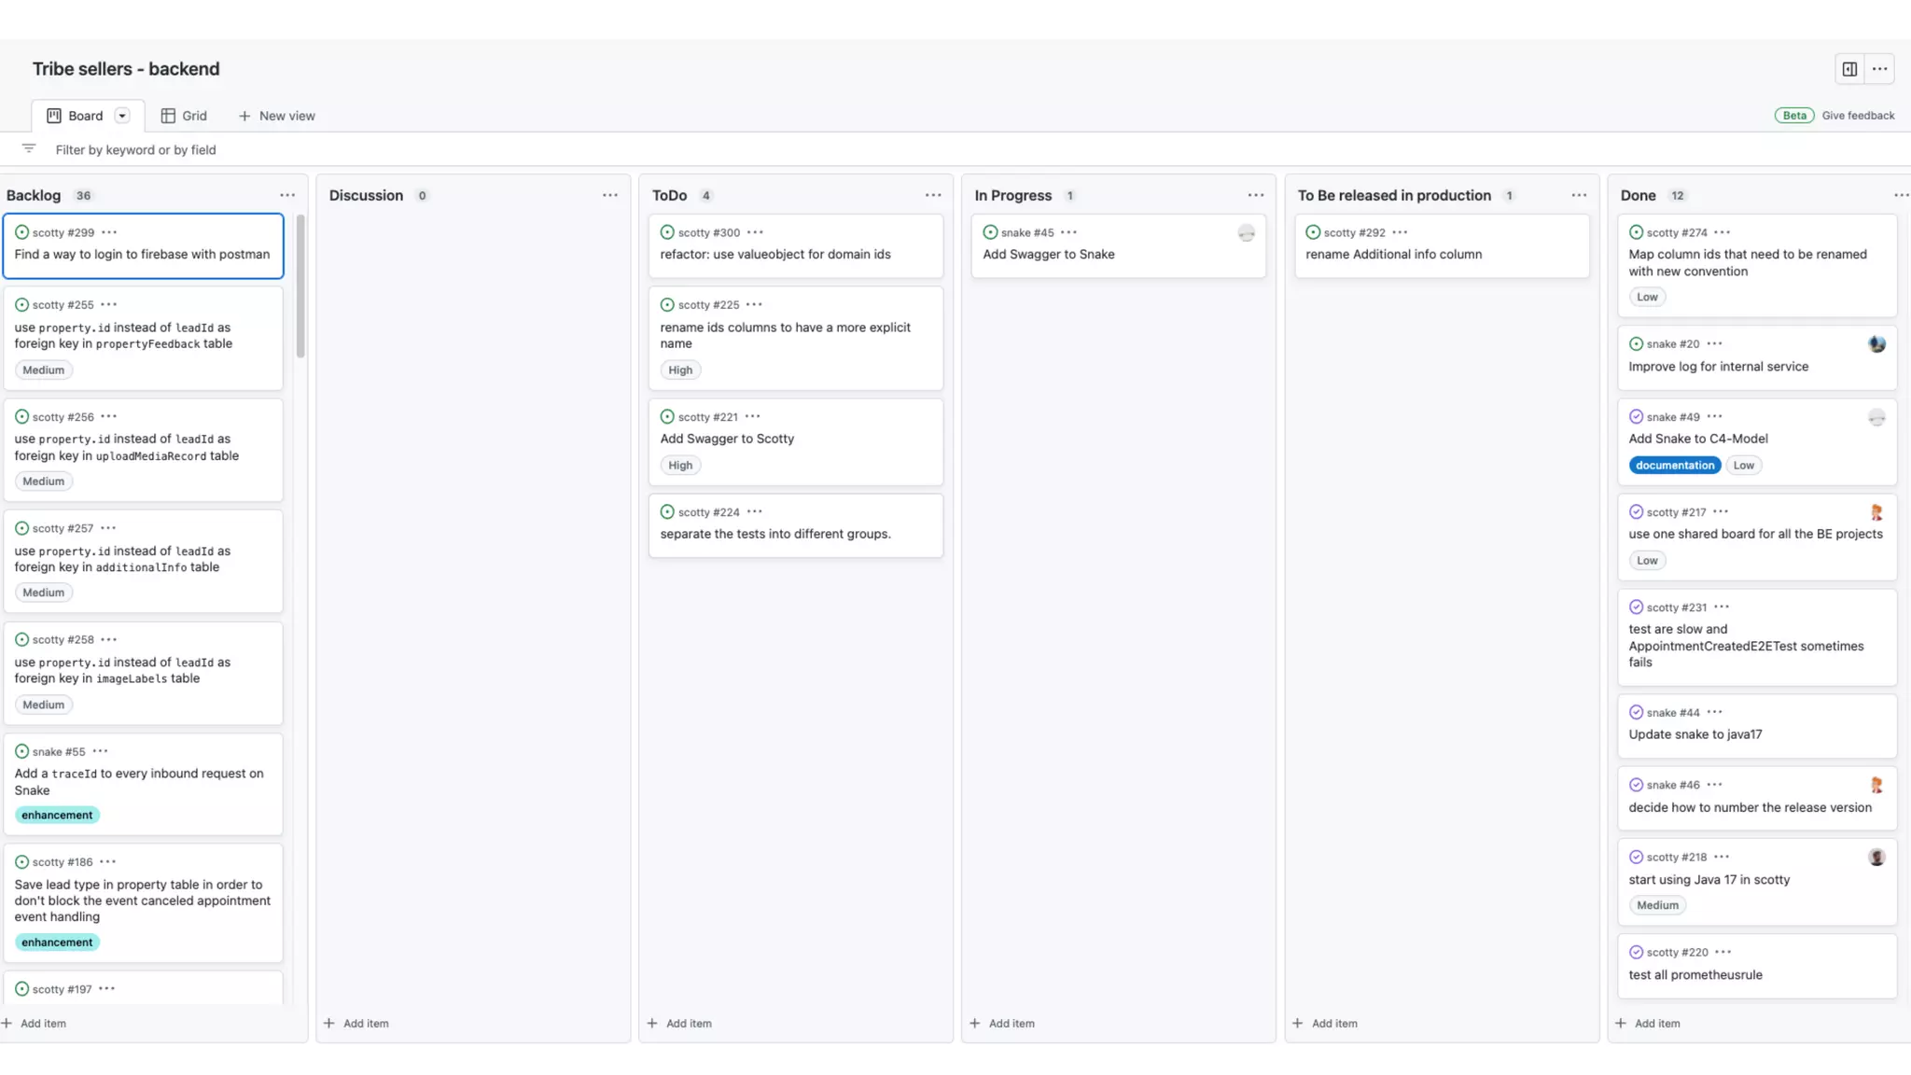Click assignee avatar on scotty #218 card

click(x=1876, y=858)
